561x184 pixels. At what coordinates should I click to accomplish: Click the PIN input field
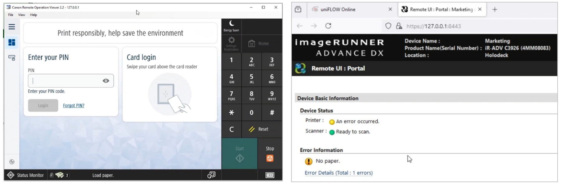click(x=65, y=81)
